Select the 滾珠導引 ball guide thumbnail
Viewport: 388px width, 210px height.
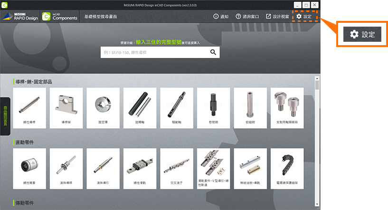(103, 169)
